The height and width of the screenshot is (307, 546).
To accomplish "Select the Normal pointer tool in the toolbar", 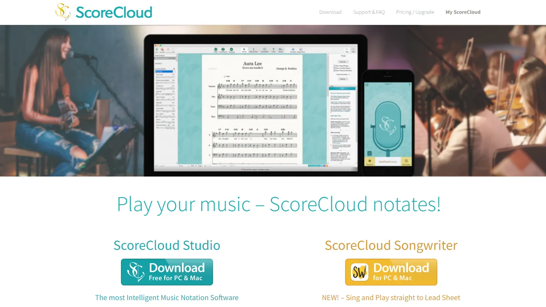I will pos(243,49).
